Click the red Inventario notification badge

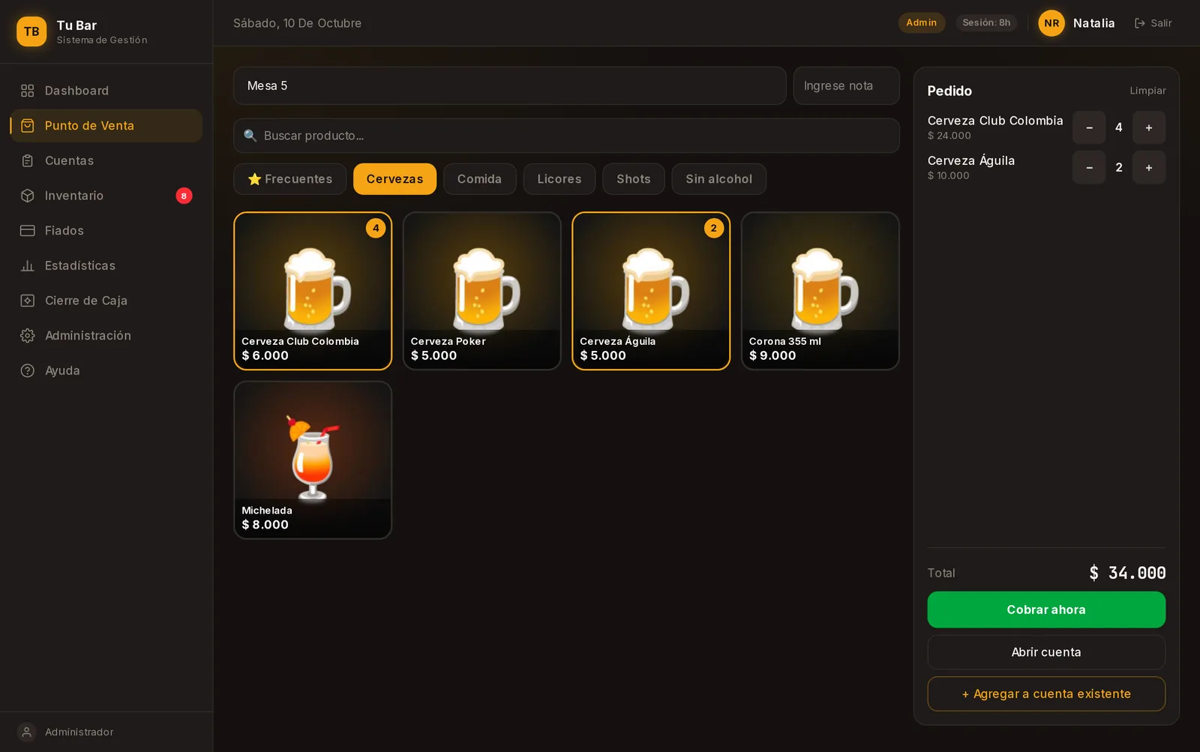tap(184, 196)
